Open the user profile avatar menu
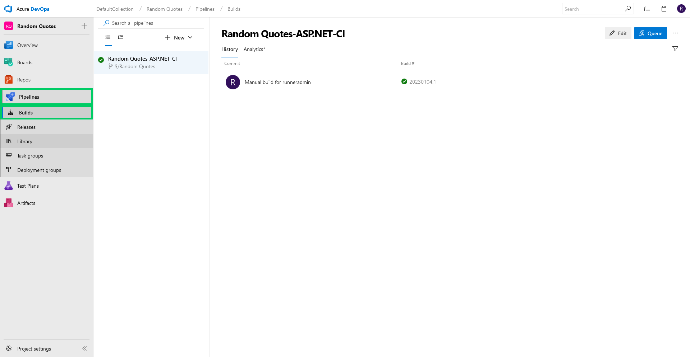This screenshot has height=357, width=690. (x=681, y=9)
